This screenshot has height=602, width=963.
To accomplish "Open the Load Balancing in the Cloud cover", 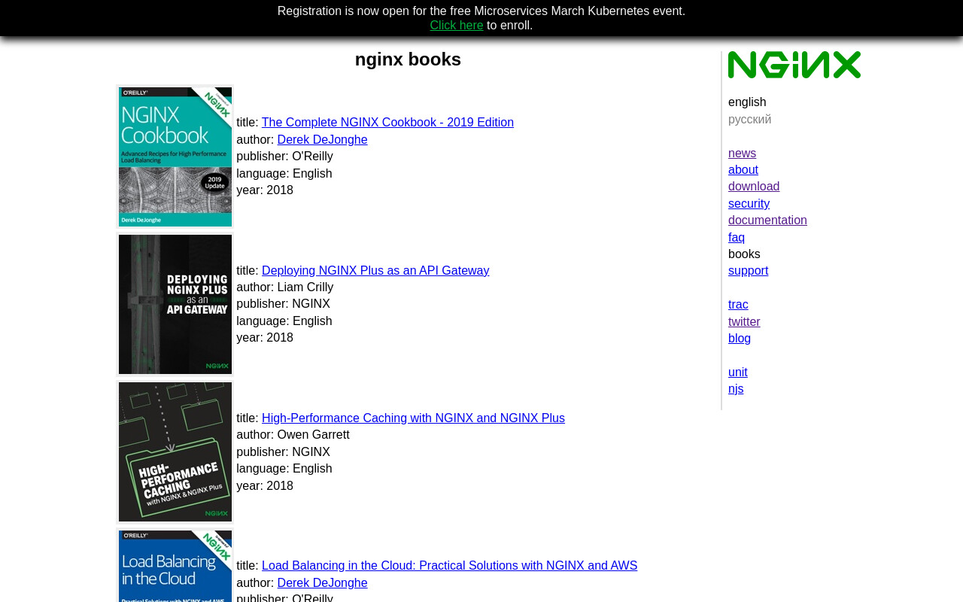I will 175,566.
